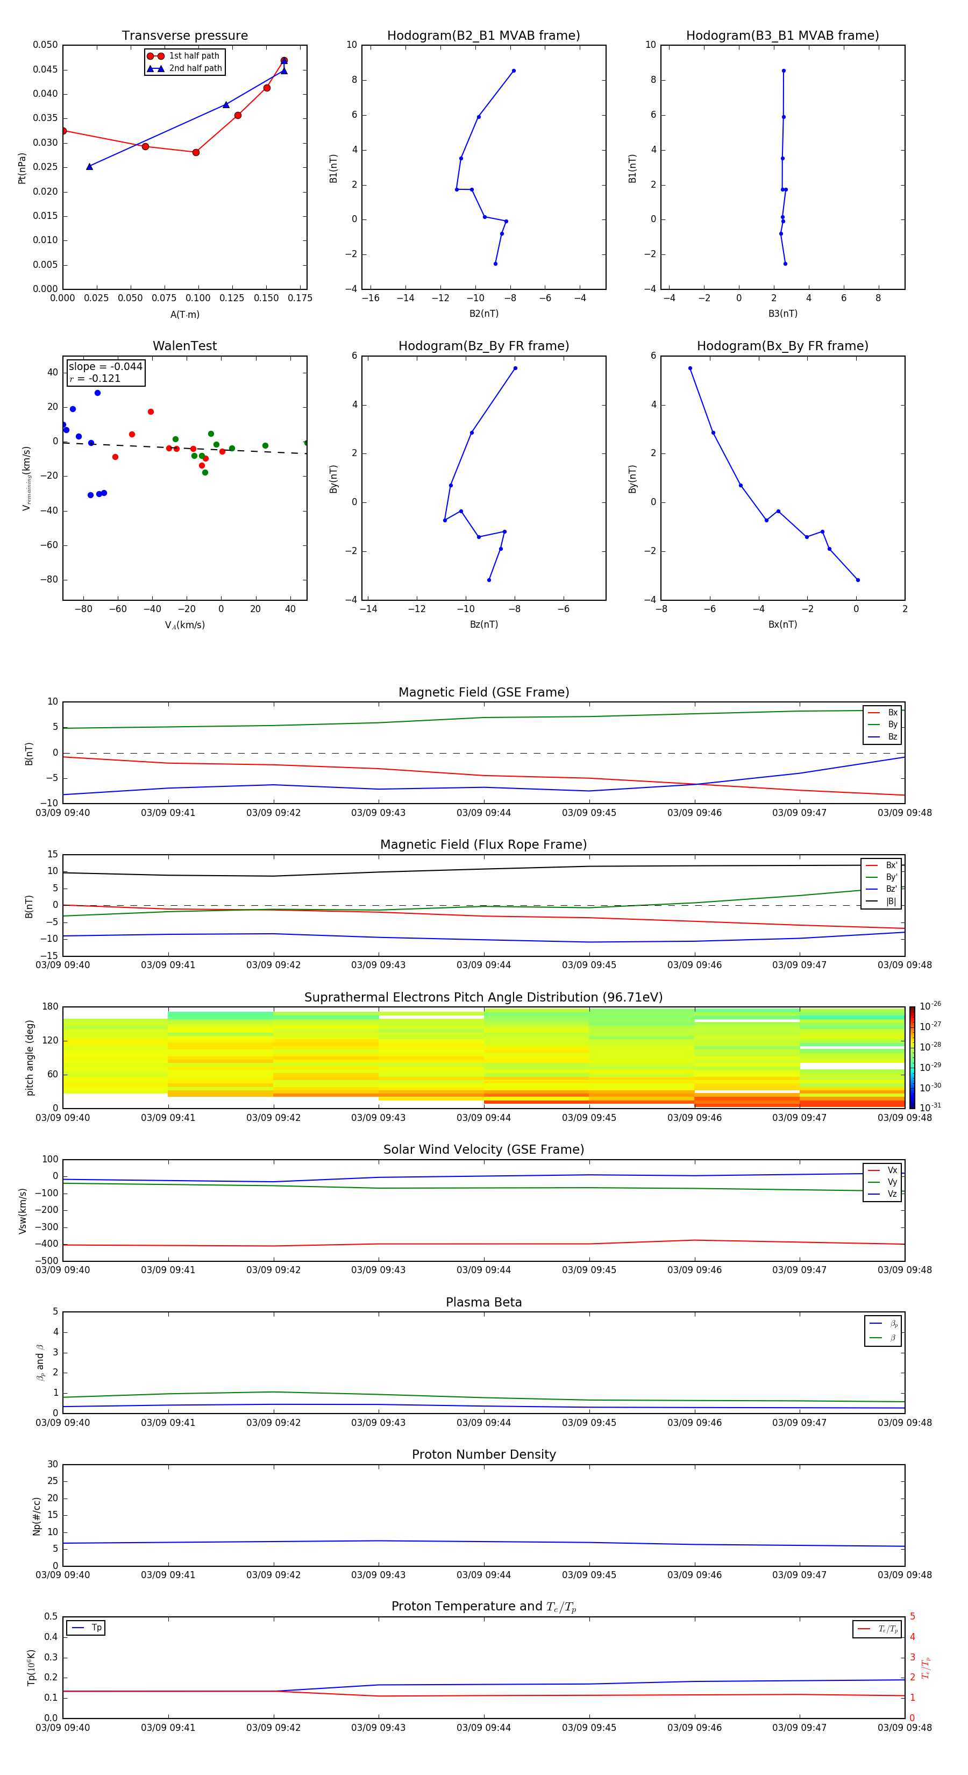Click the 'Bz(nT)' x-axis label
The image size is (968, 1775).
483,625
